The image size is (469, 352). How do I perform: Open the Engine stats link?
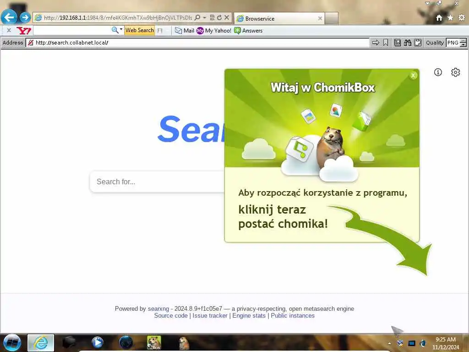[x=249, y=315]
